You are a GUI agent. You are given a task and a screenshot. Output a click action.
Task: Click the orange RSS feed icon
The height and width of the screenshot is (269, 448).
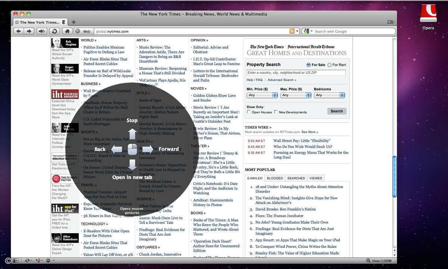[x=292, y=31]
